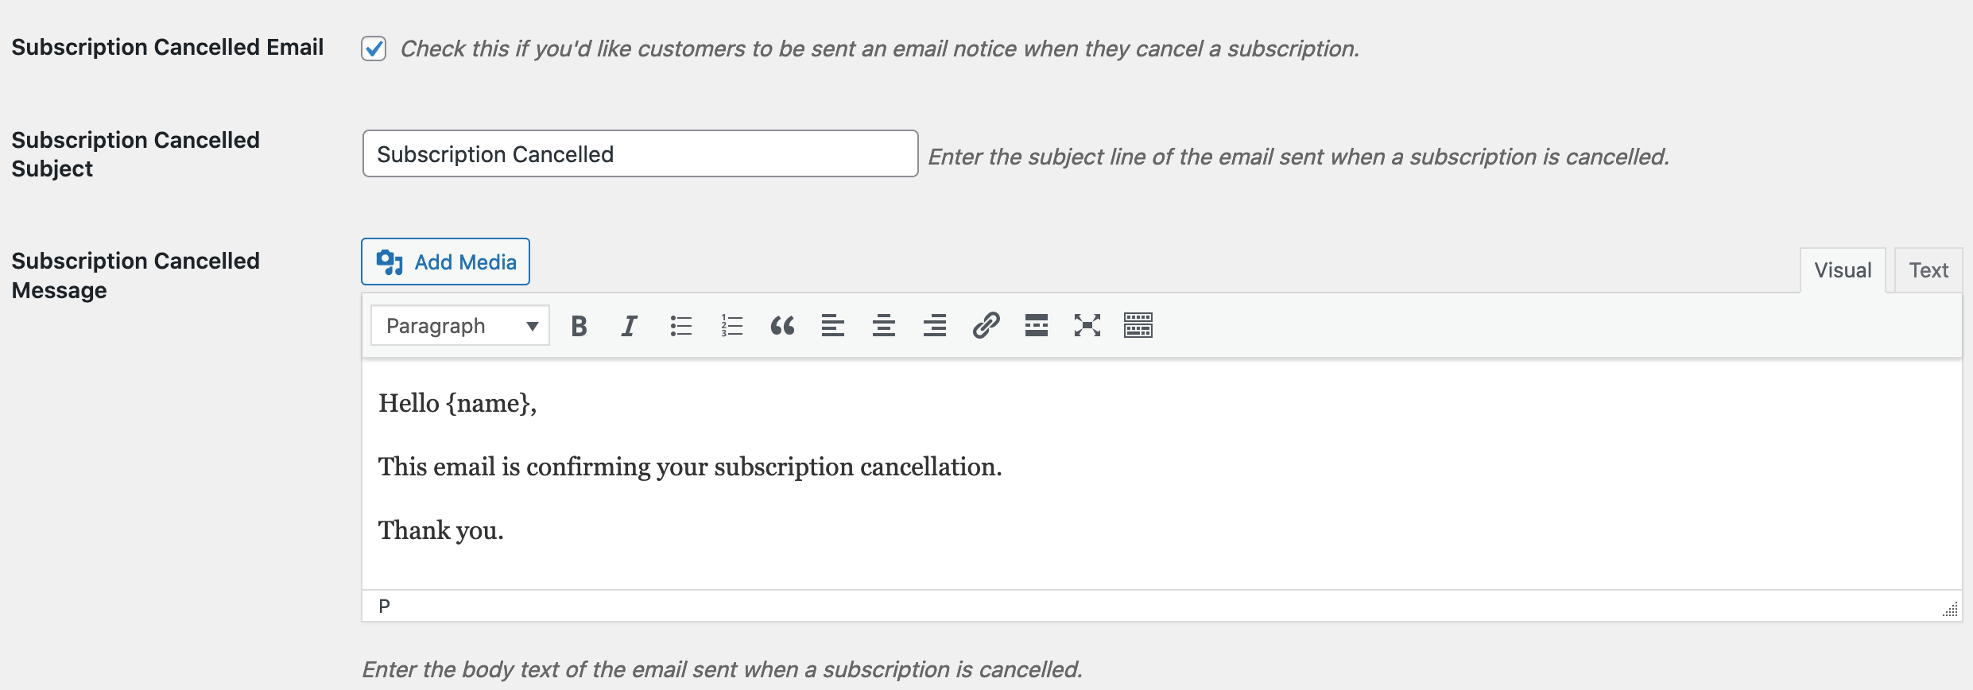1973x690 pixels.
Task: Insert a numbered list
Action: [731, 326]
